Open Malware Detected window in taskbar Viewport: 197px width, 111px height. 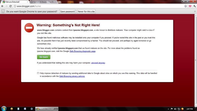(x=47, y=109)
